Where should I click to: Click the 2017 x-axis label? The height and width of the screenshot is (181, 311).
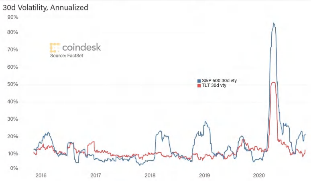[96, 175]
